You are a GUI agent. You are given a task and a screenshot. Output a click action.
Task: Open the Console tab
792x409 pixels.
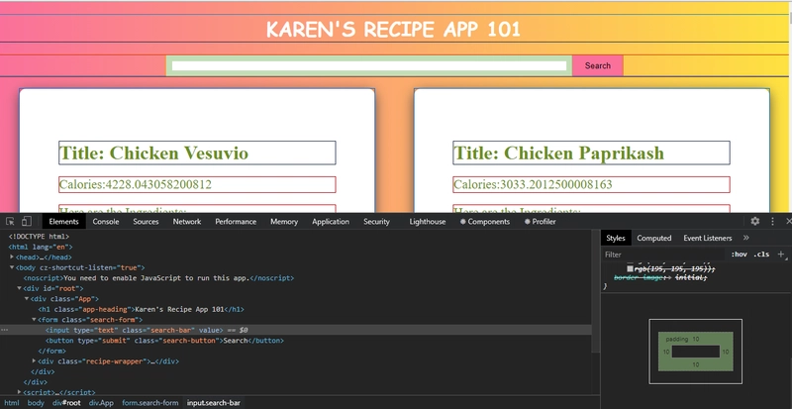tap(106, 222)
